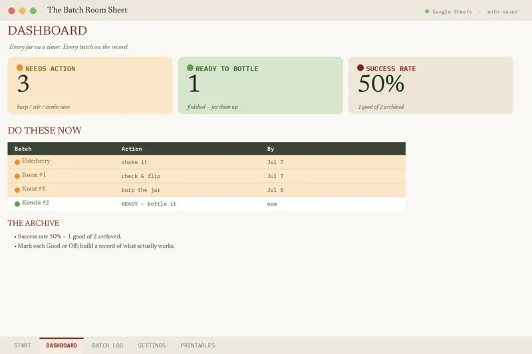Click the 50% success rate value
This screenshot has height=354, width=532.
point(381,84)
